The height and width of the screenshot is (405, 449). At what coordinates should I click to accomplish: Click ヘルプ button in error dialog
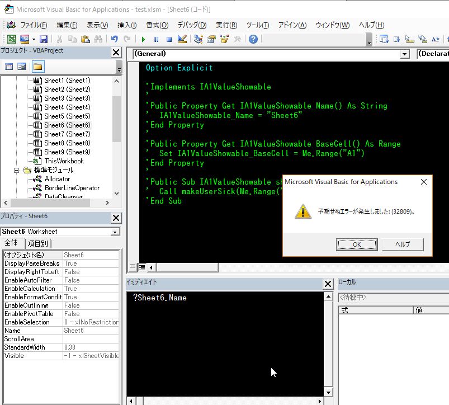403,244
